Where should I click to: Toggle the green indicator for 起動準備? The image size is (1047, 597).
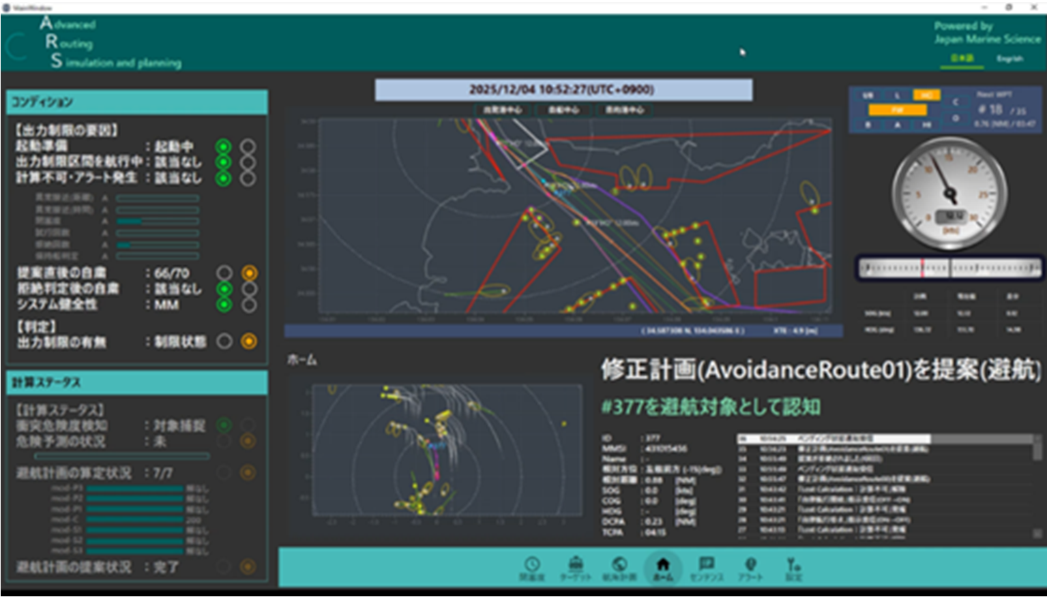click(x=223, y=147)
